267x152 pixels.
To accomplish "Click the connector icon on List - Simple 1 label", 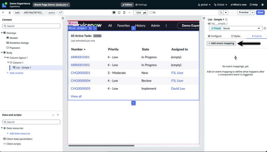I will (90, 28).
